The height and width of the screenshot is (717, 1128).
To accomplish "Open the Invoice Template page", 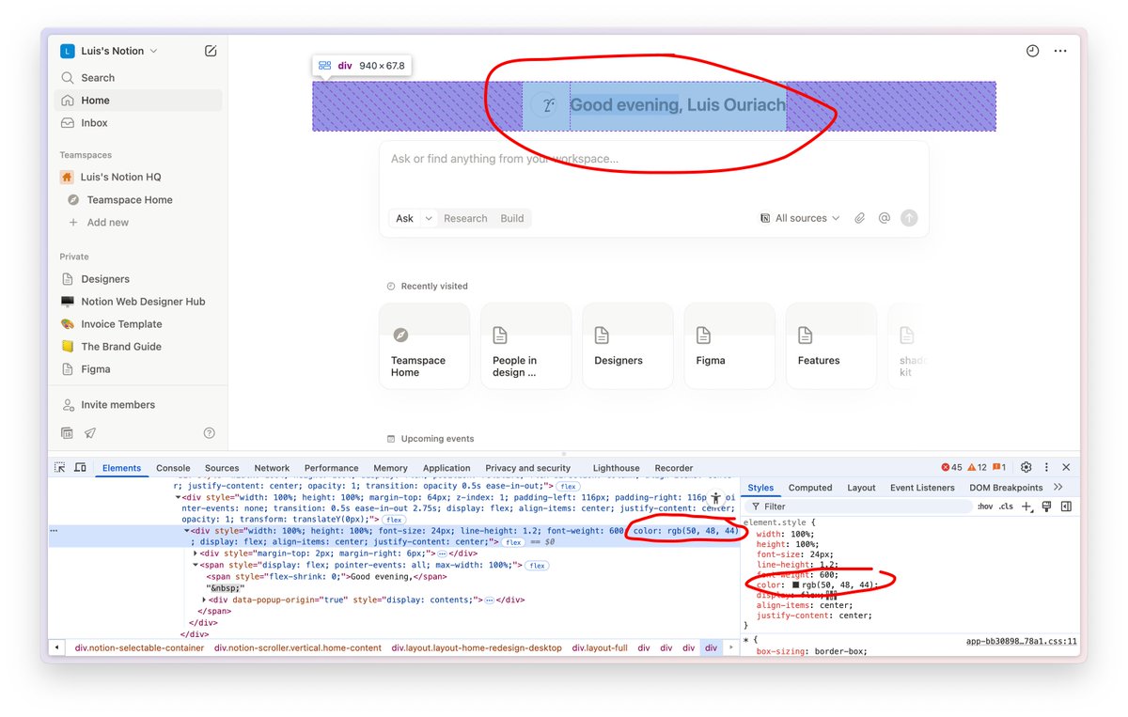I will [x=139, y=324].
